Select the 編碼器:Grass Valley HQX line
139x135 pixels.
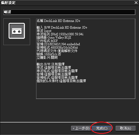[54, 38]
